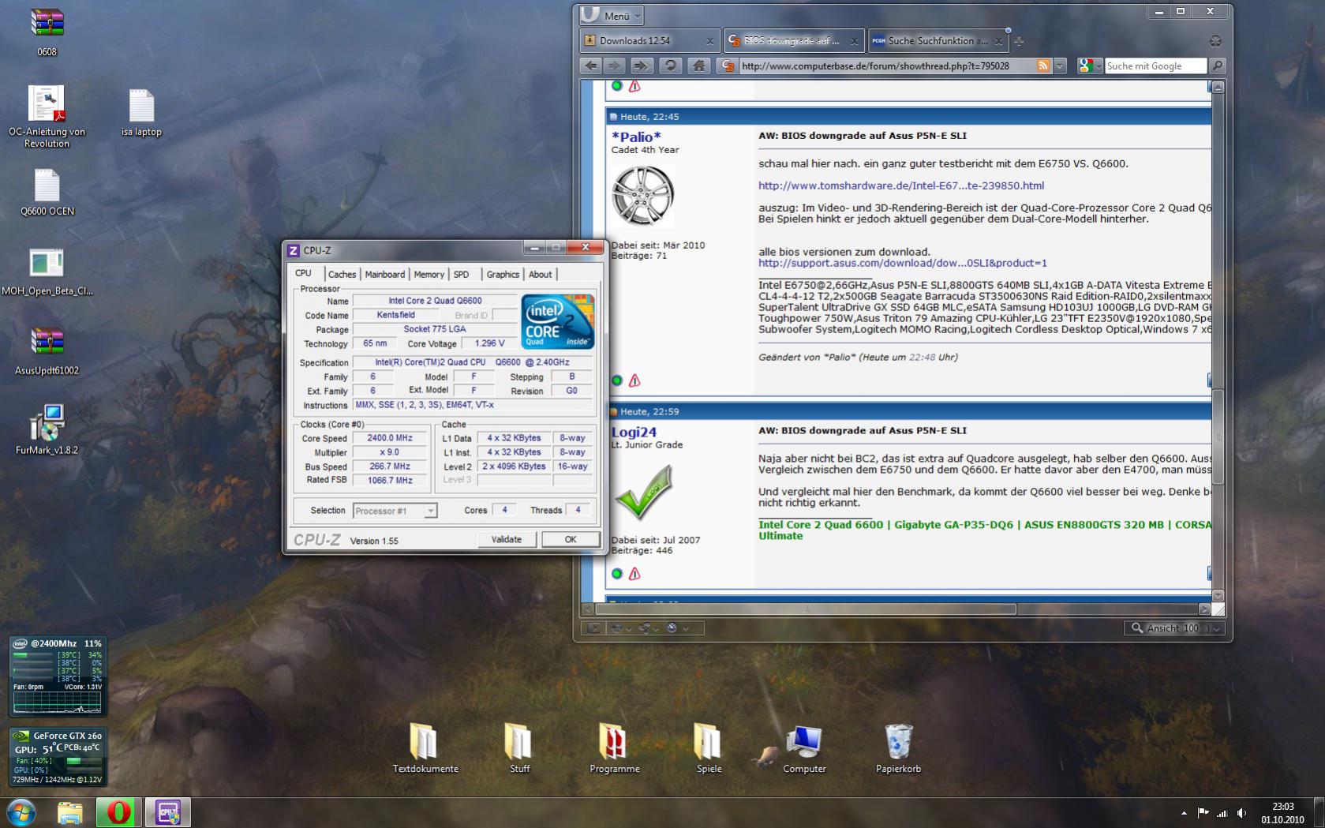1325x828 pixels.
Task: Open the tomshardware.de link in Palio's post
Action: pos(901,186)
